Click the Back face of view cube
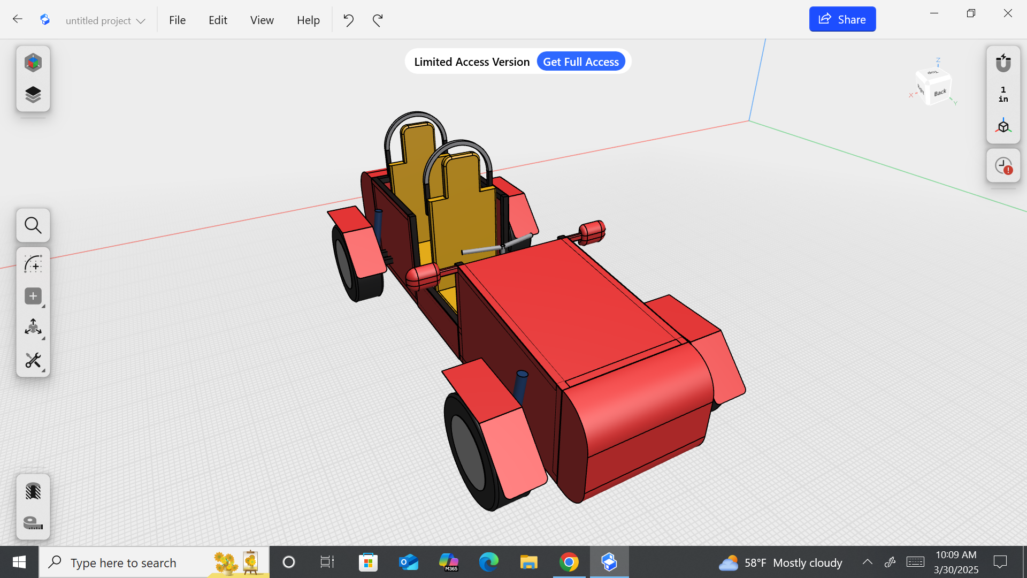Viewport: 1027px width, 578px height. point(939,93)
